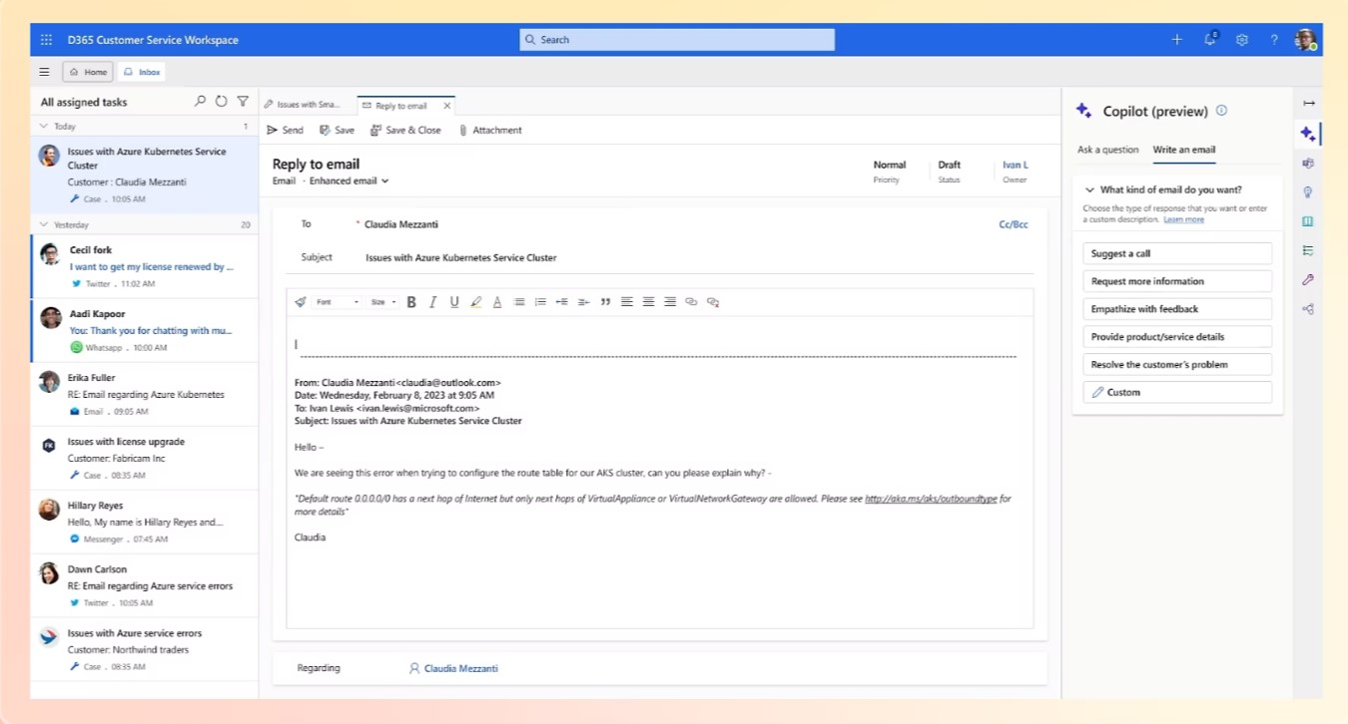Collapse 'What kind of email do you want?'
Viewport: 1348px width, 724px height.
pyautogui.click(x=1089, y=189)
